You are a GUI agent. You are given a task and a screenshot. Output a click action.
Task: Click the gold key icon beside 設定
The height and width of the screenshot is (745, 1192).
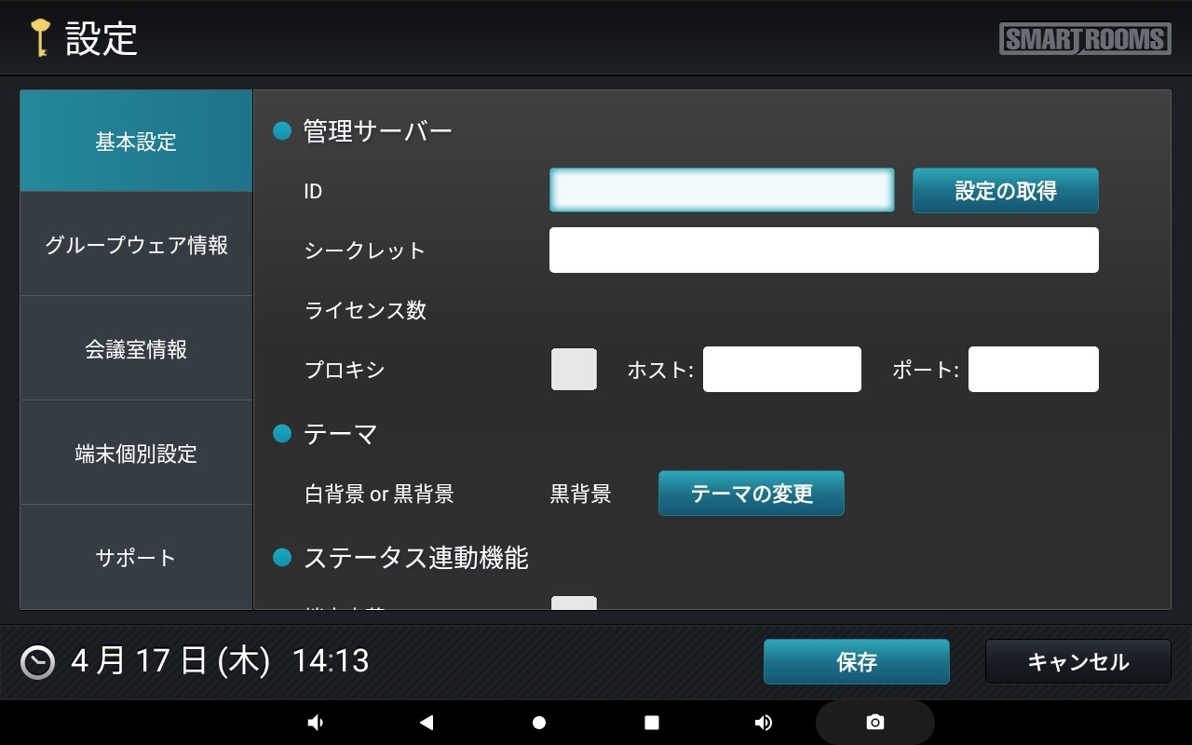(39, 38)
